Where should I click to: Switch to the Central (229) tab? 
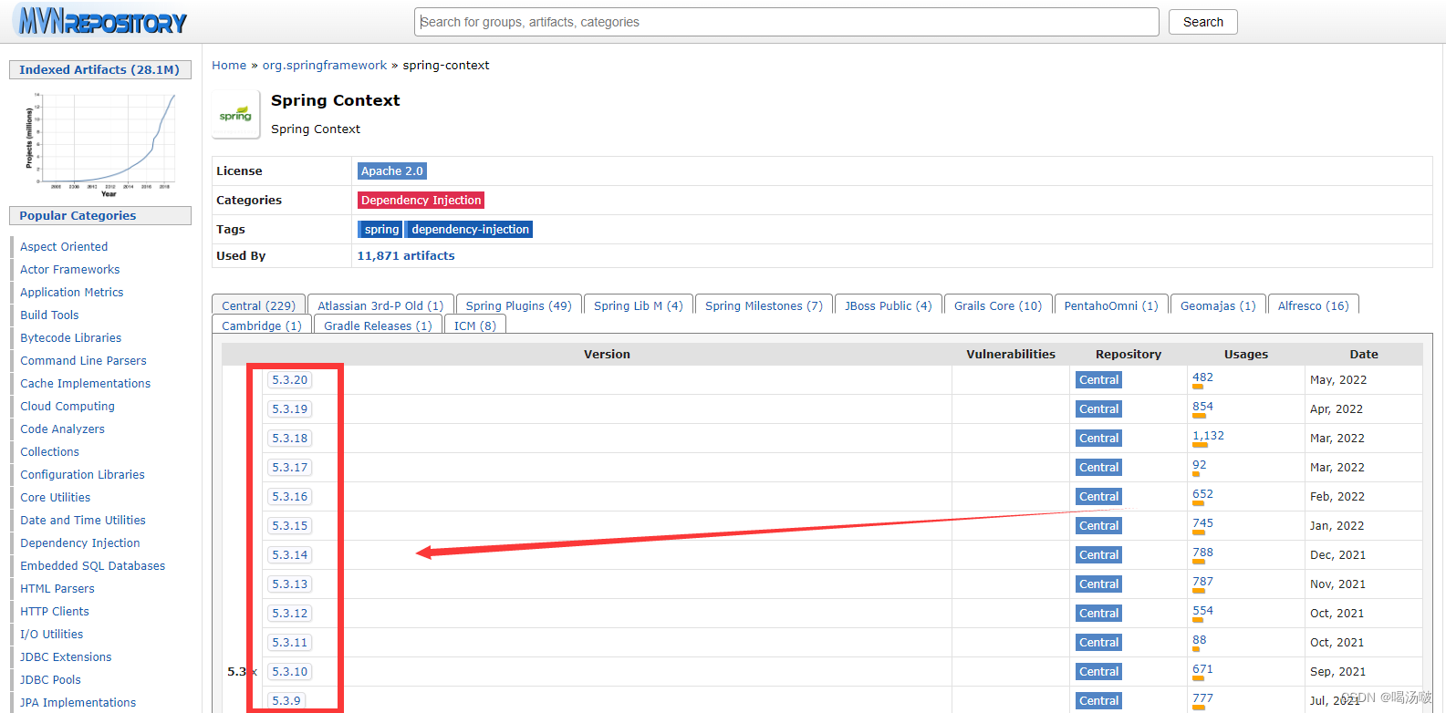tap(258, 305)
